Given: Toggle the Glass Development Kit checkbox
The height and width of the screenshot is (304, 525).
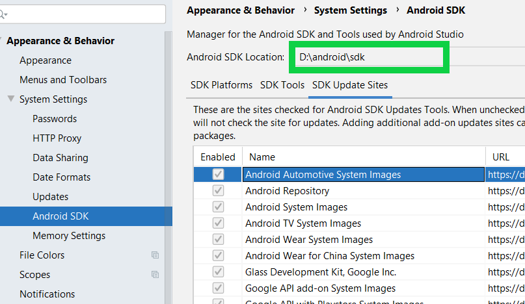Looking at the screenshot, I should [x=218, y=272].
